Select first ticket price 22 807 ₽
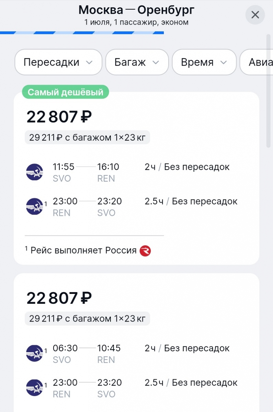Viewport: 273px width, 412px height. click(59, 117)
